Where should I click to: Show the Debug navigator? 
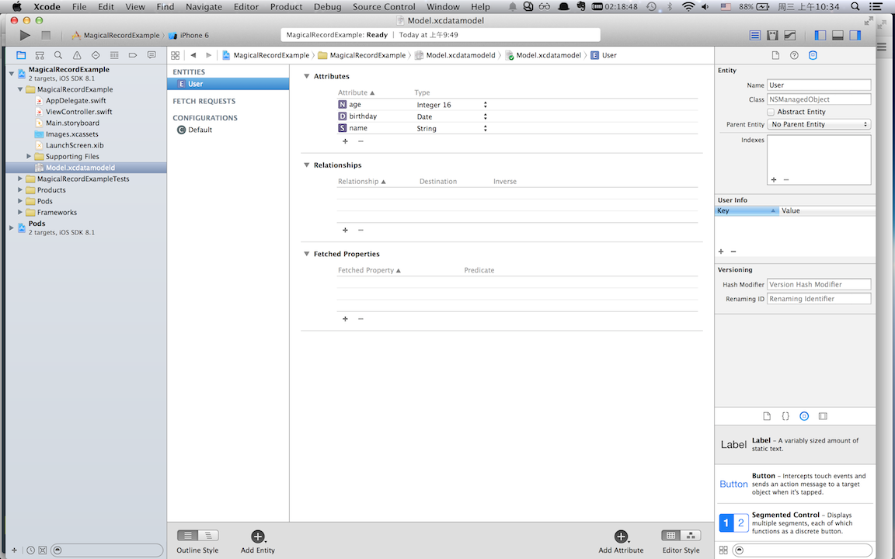click(114, 55)
